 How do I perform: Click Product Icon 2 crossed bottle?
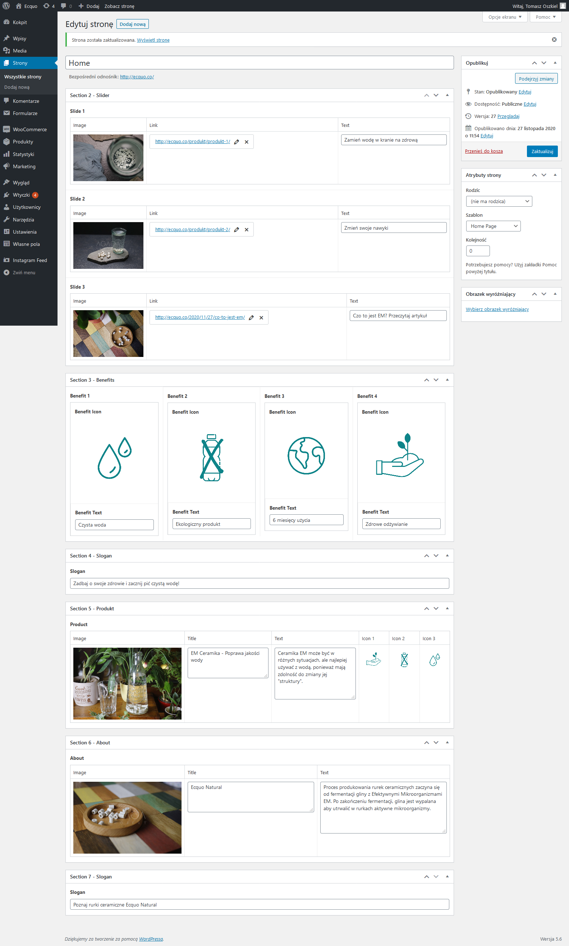[x=404, y=660]
